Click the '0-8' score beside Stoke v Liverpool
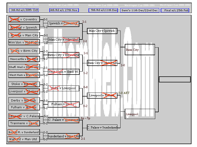The width and height of the screenshot is (197, 147). coord(85,87)
